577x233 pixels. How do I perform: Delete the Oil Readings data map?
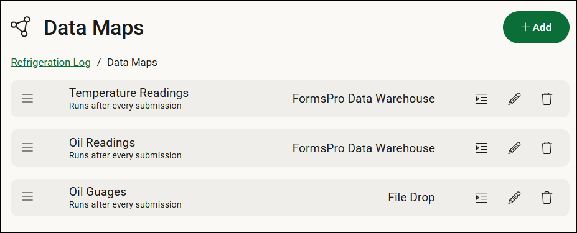[547, 148]
